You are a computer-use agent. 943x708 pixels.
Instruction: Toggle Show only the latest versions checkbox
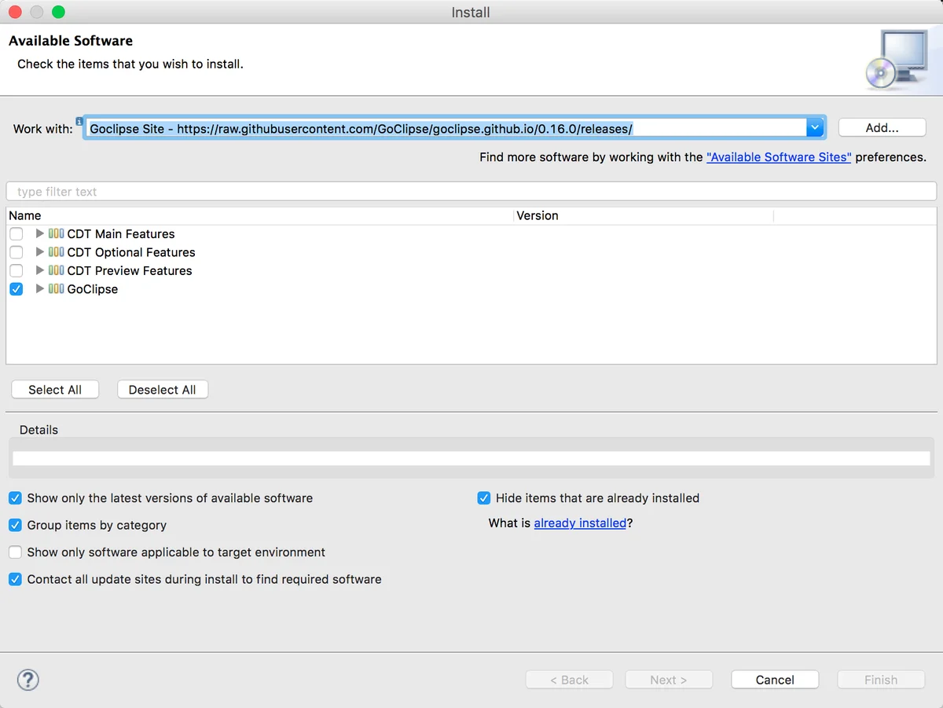point(15,498)
